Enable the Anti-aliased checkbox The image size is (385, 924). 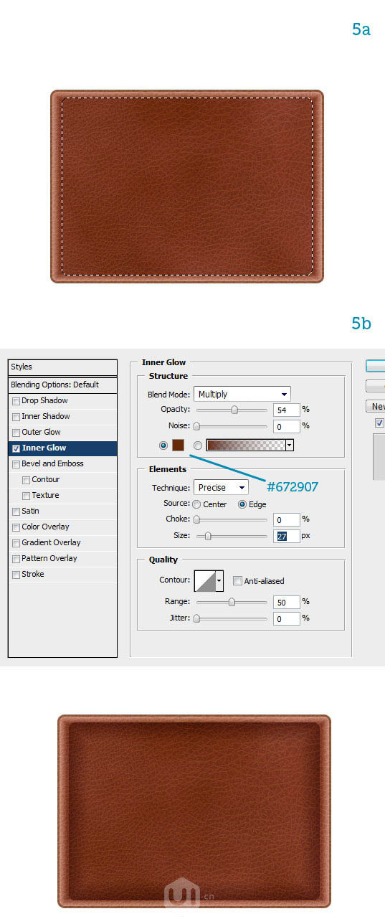click(x=237, y=581)
